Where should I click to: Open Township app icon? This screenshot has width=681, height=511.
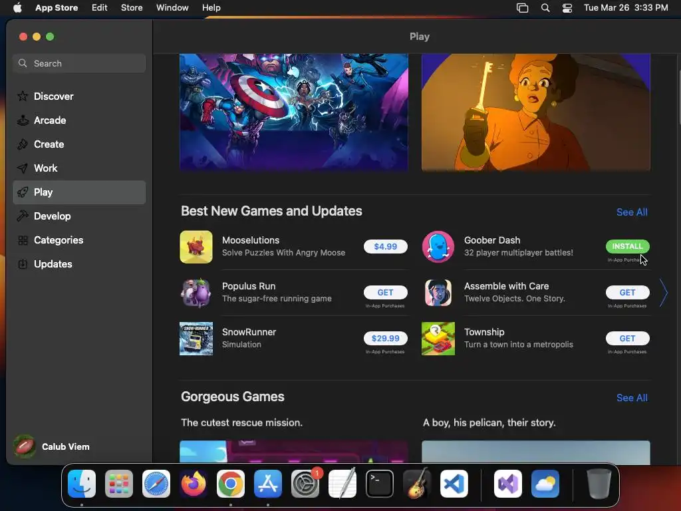pos(438,339)
